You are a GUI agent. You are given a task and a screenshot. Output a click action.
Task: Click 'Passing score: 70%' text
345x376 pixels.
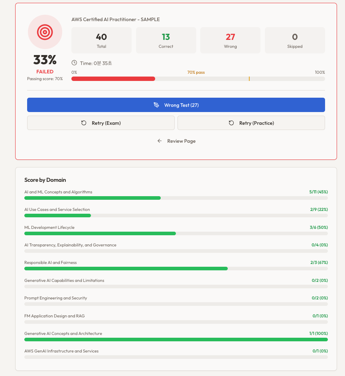pyautogui.click(x=45, y=79)
